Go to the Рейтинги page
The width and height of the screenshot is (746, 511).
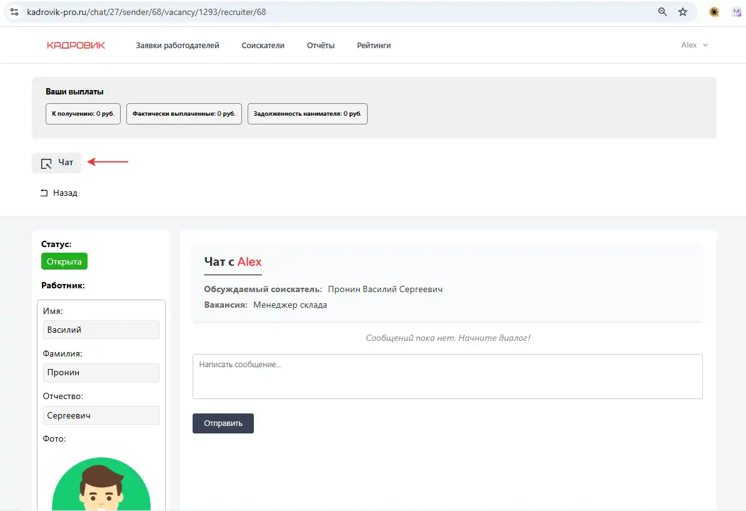[373, 45]
